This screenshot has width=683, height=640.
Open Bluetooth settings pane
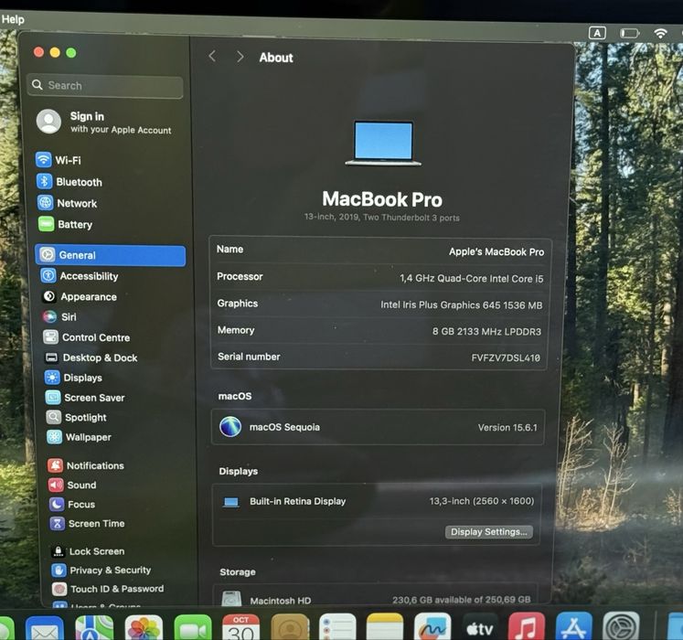(x=69, y=182)
